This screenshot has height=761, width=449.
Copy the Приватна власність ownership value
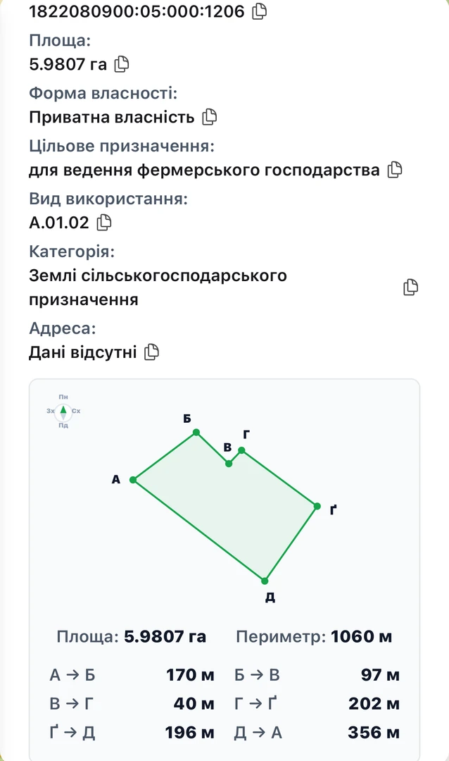209,117
